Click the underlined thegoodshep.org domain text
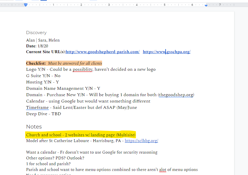 coord(176,95)
